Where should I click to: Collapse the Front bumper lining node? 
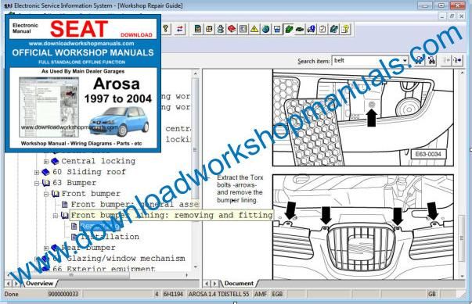click(56, 216)
